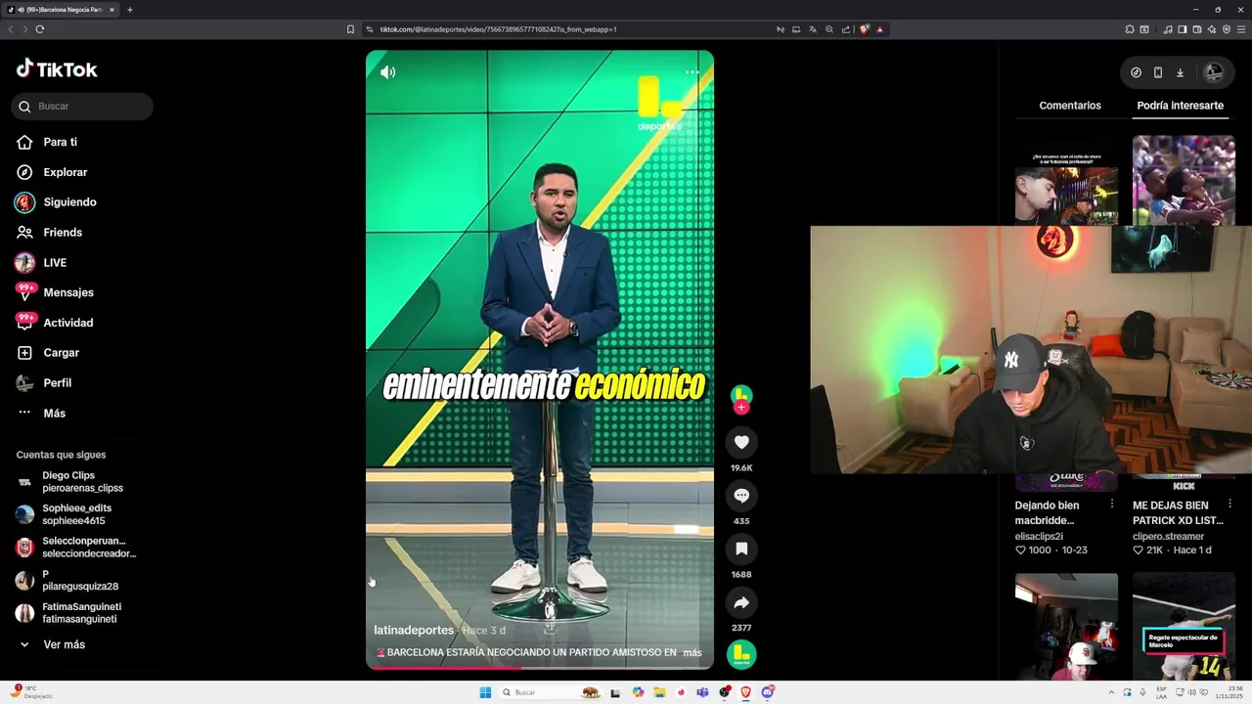Go to Perfil

[x=44, y=383]
